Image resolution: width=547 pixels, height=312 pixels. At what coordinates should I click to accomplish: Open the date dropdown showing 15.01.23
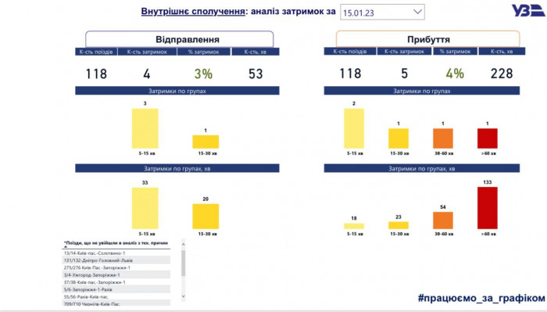(x=382, y=13)
